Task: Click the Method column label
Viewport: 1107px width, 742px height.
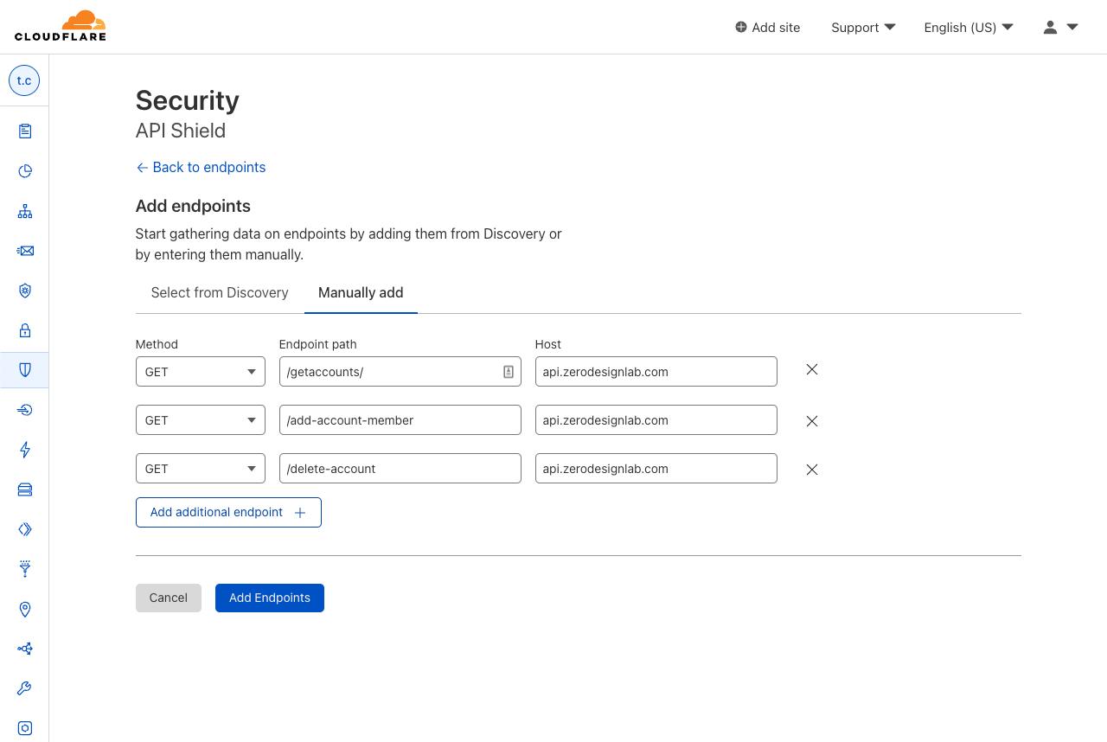Action: (x=157, y=344)
